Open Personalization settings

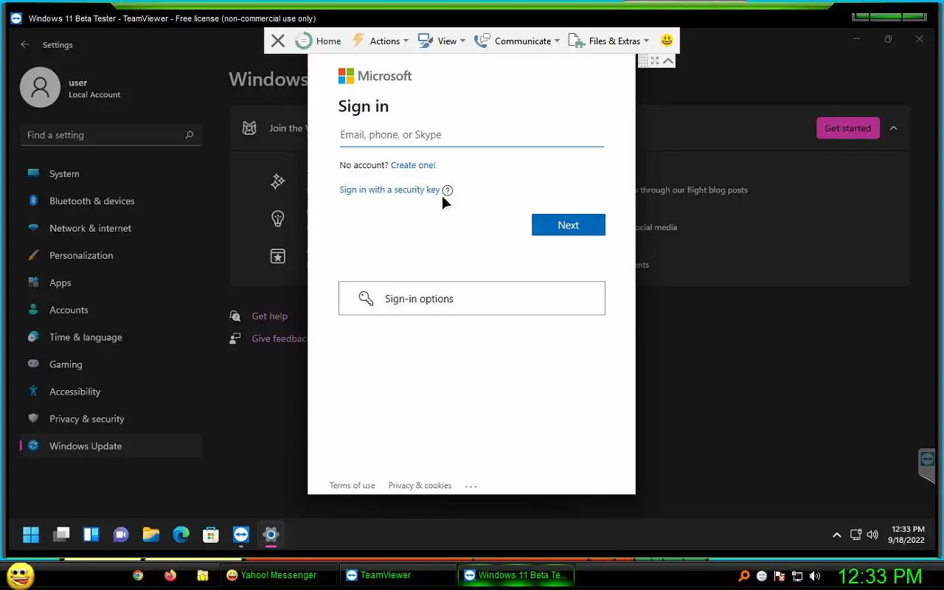[111, 255]
